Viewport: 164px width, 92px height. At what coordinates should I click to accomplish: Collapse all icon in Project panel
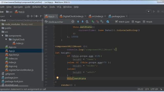[32, 16]
